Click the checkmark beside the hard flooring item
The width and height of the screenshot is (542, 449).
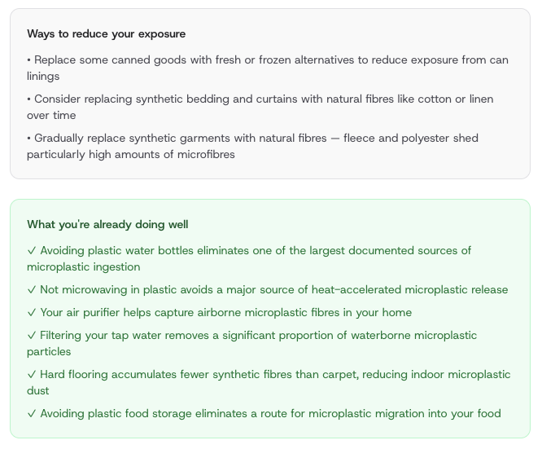32,375
